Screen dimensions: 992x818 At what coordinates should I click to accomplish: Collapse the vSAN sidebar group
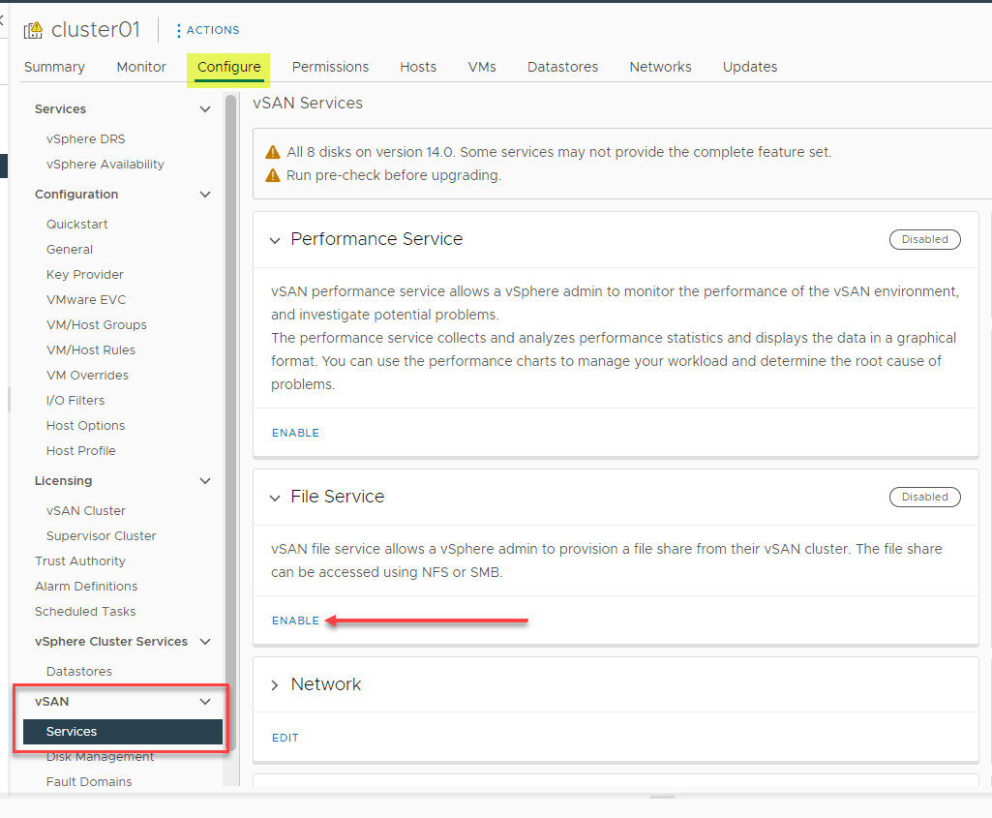[x=204, y=701]
